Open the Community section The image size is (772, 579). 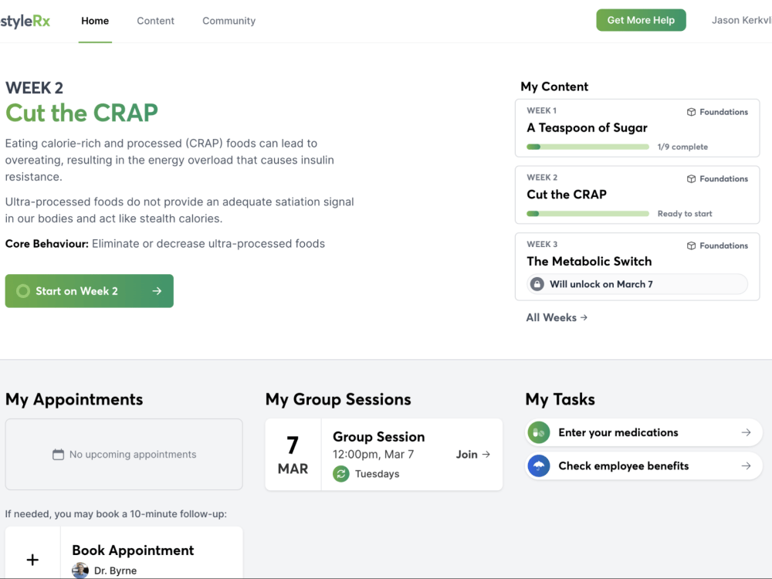(229, 21)
